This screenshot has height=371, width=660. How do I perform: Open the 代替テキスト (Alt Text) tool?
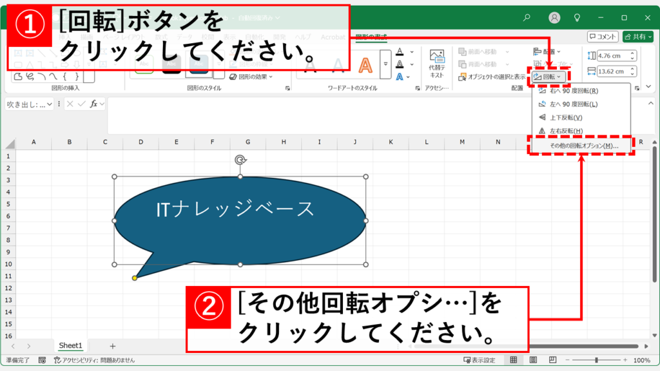tap(437, 63)
